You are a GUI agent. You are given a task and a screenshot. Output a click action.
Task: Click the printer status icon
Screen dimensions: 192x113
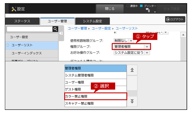point(148,10)
